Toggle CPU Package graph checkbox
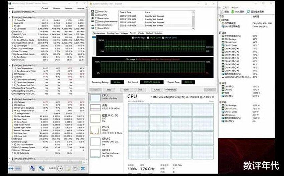Viewport: 284px width, 176px height. 133,38
